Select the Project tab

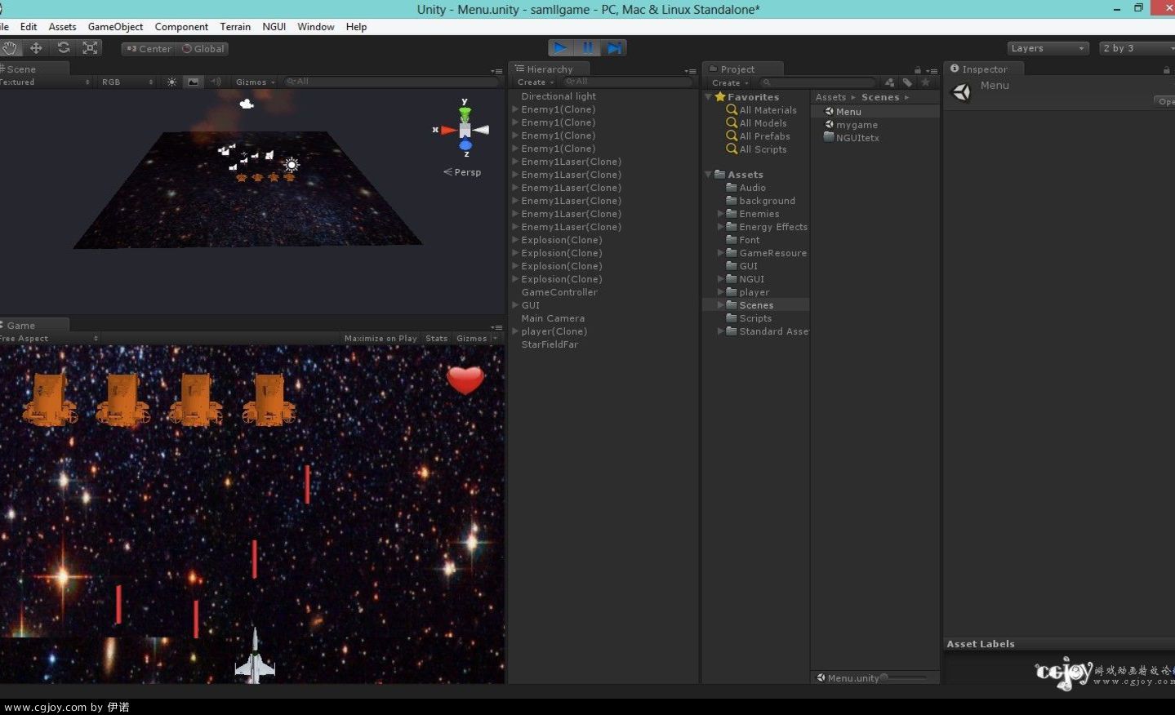[742, 69]
